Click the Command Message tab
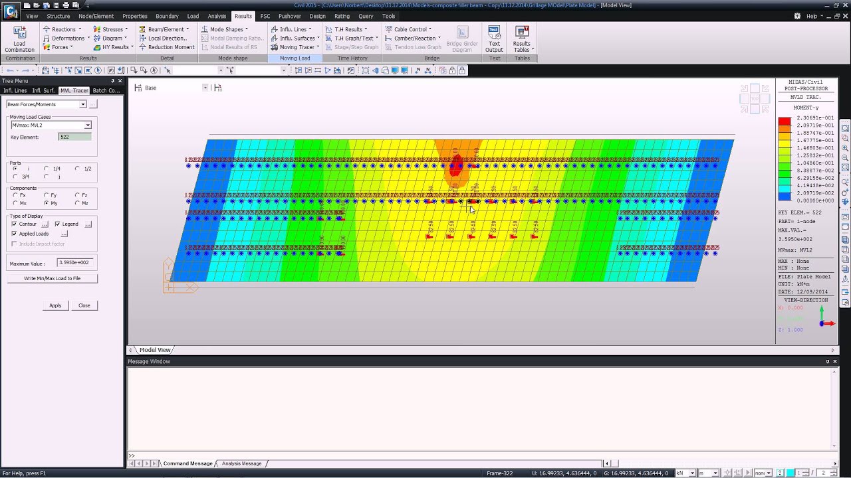This screenshot has width=851, height=478. click(187, 463)
